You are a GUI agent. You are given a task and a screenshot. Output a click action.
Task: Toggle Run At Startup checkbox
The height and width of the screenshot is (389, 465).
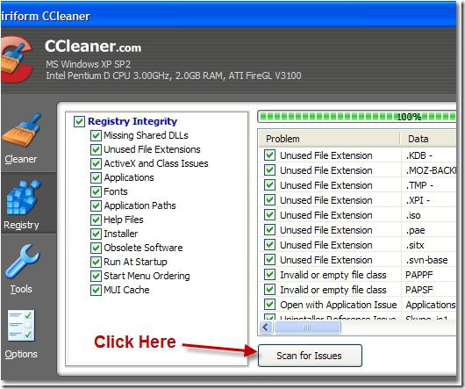(96, 262)
